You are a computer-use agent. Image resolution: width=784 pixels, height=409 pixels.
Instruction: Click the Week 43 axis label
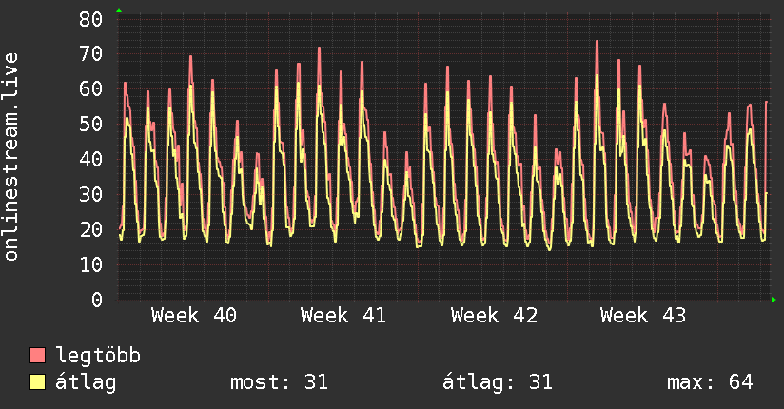(x=643, y=316)
